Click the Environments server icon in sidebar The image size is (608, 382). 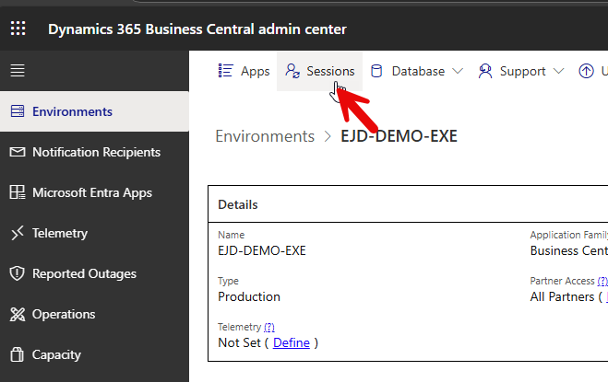(x=18, y=111)
